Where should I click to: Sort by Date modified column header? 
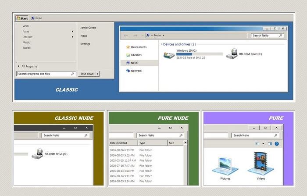point(123,143)
